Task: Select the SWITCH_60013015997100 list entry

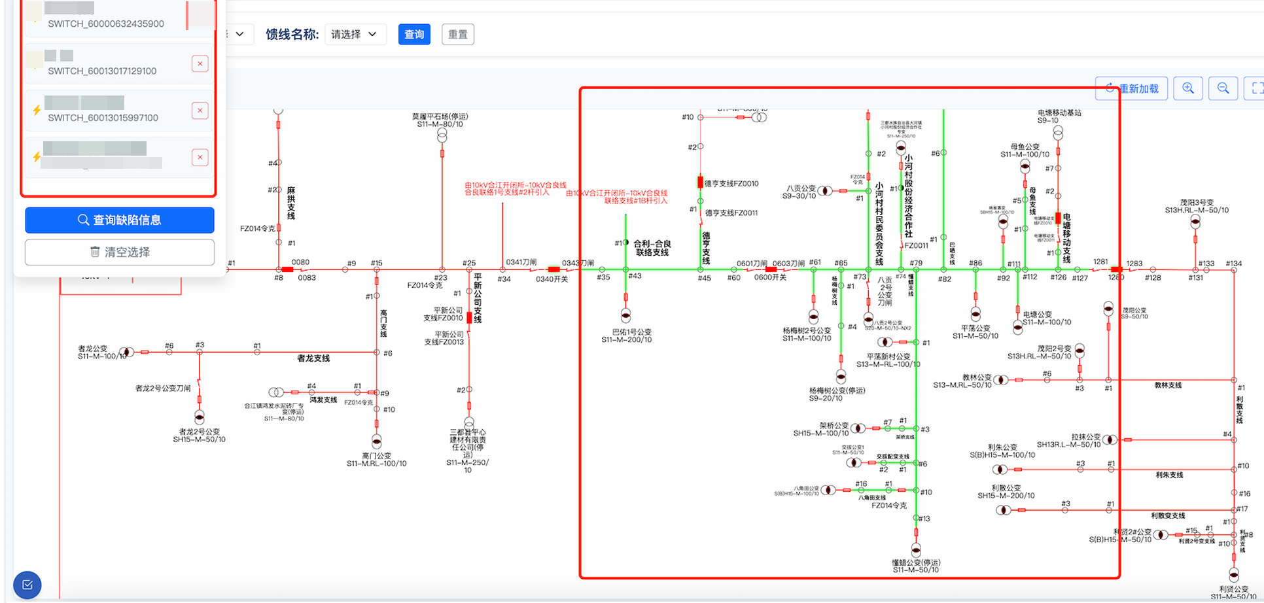Action: [x=103, y=111]
